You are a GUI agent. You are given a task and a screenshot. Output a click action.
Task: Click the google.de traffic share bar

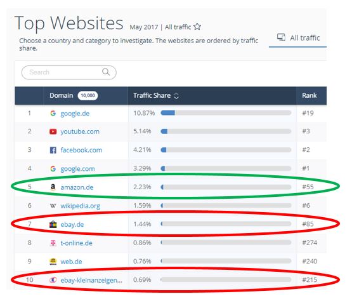pos(226,113)
